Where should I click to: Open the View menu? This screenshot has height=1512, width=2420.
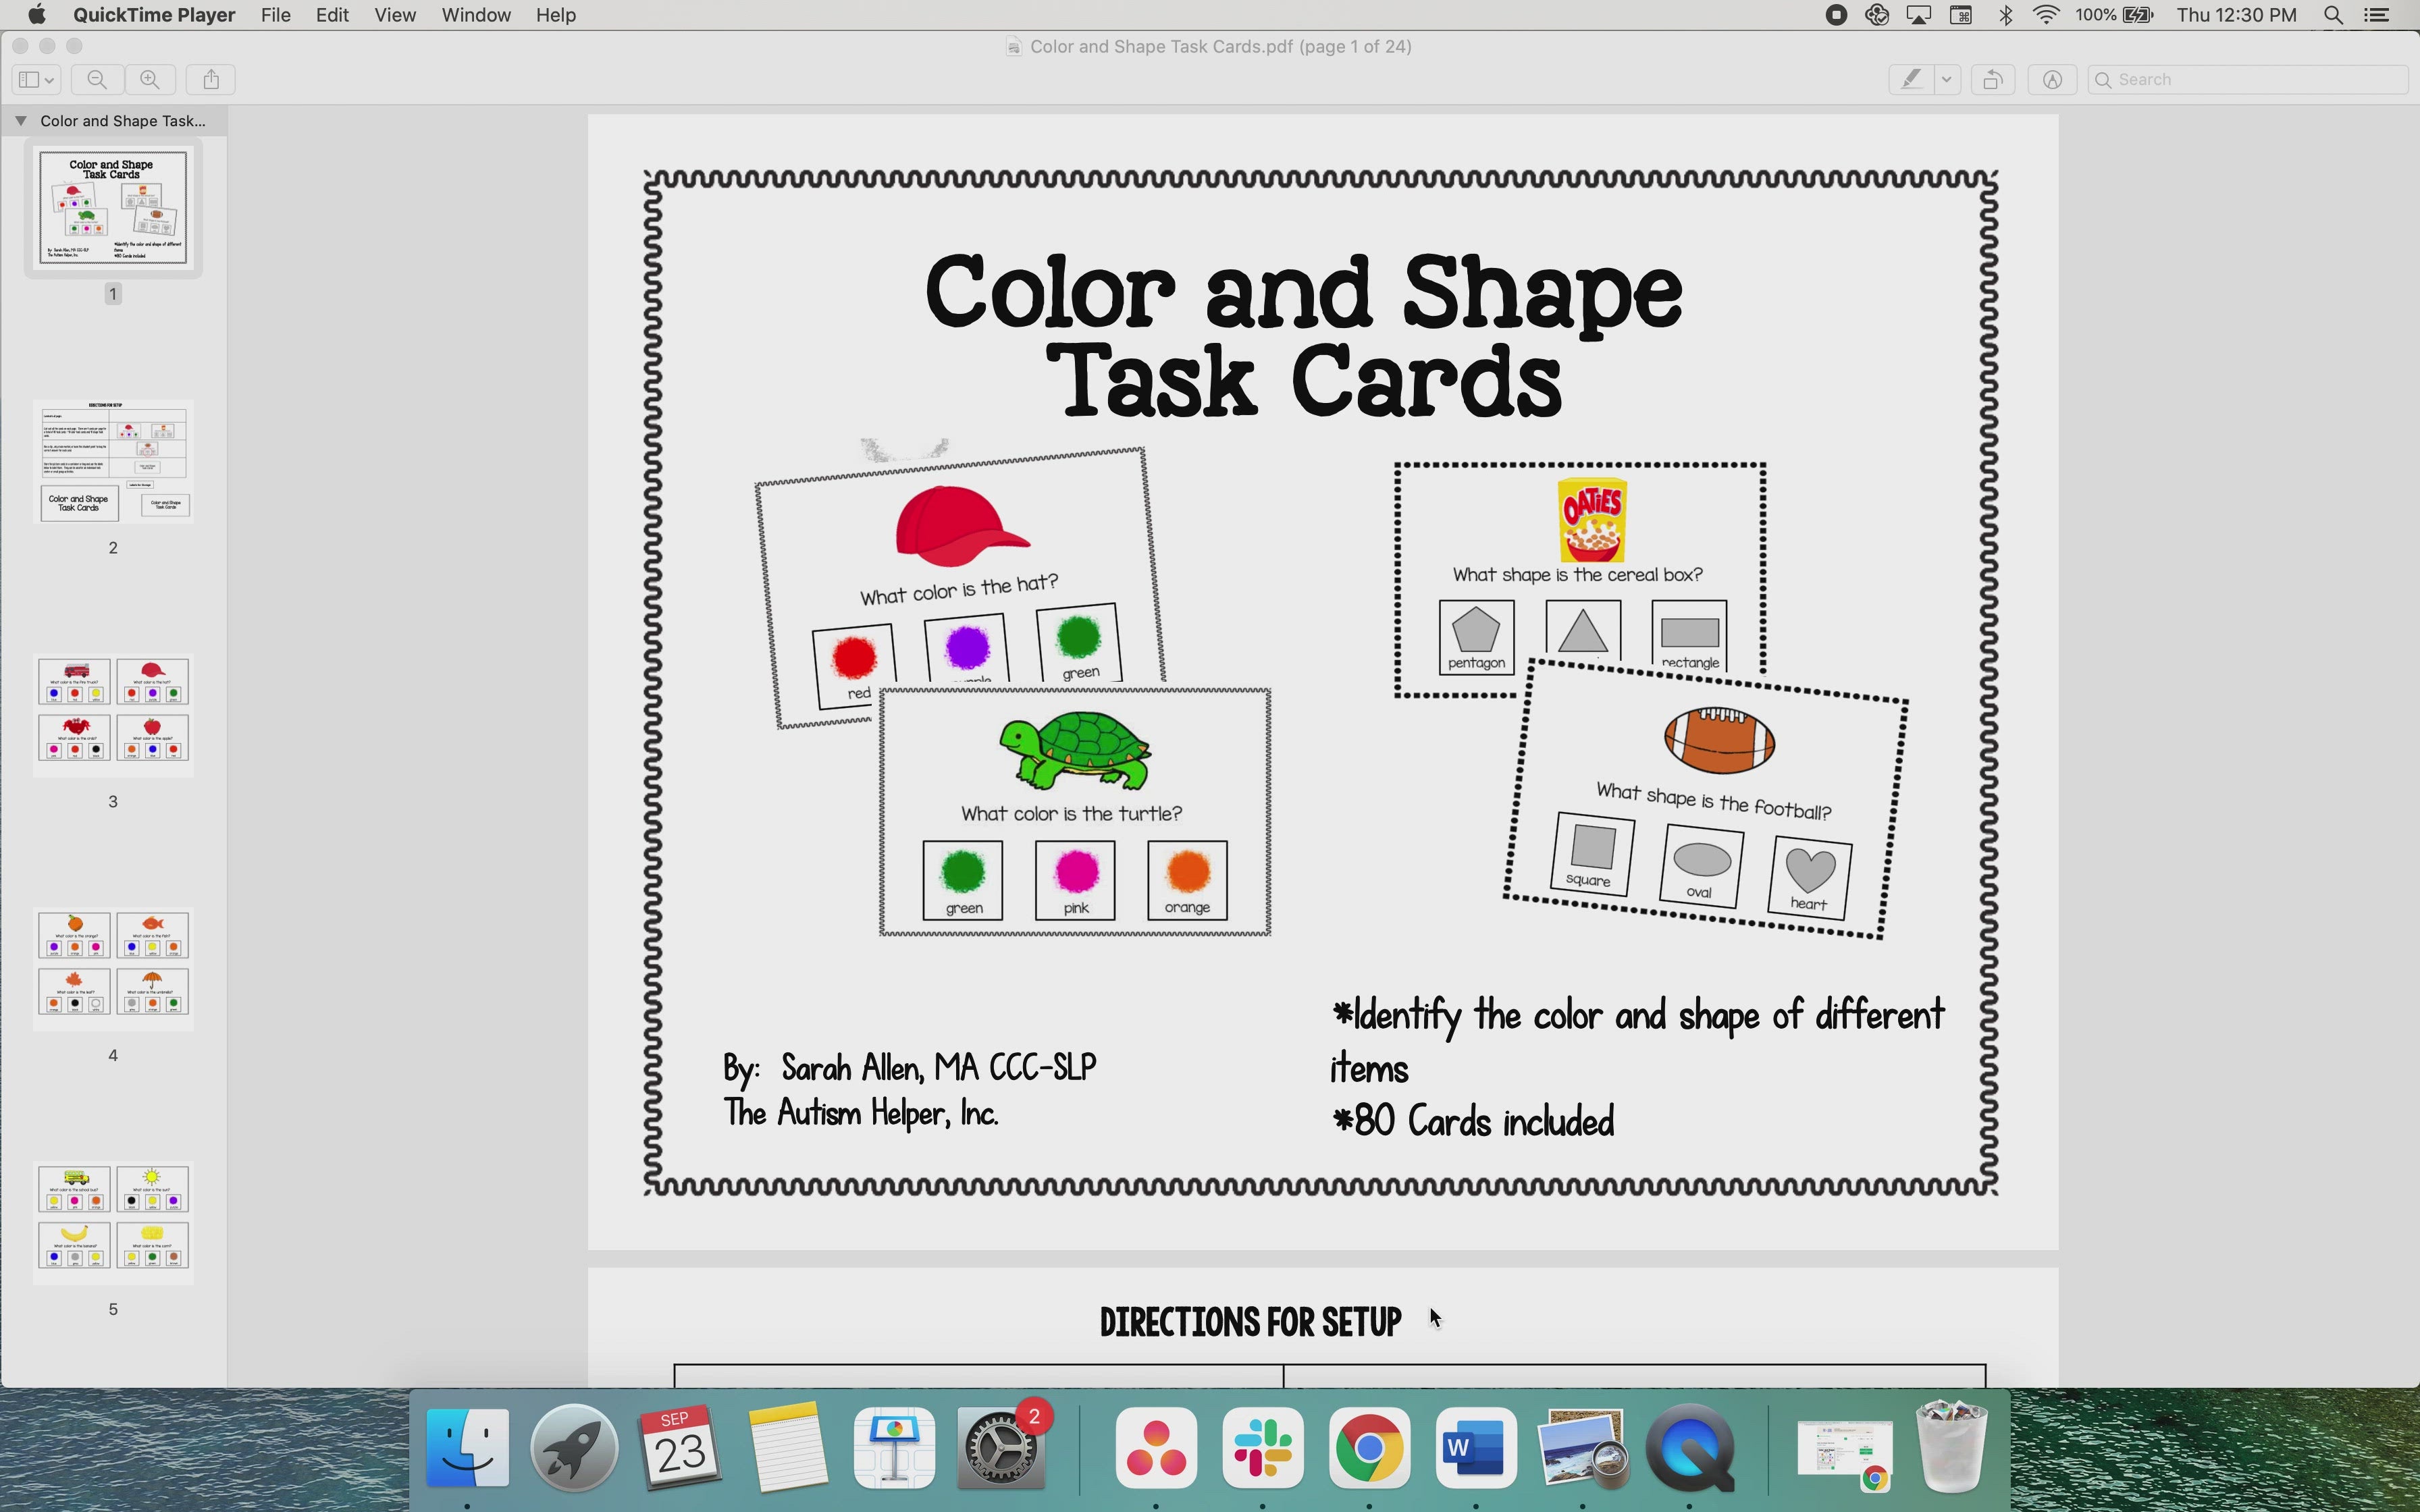tap(395, 15)
